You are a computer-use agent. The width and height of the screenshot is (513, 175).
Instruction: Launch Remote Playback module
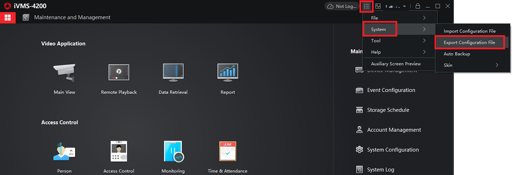coord(119,73)
